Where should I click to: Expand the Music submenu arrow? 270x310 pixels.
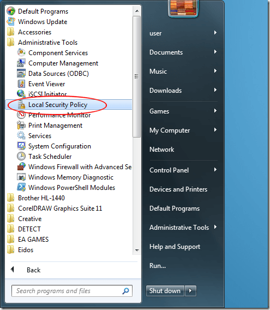pyautogui.click(x=215, y=71)
